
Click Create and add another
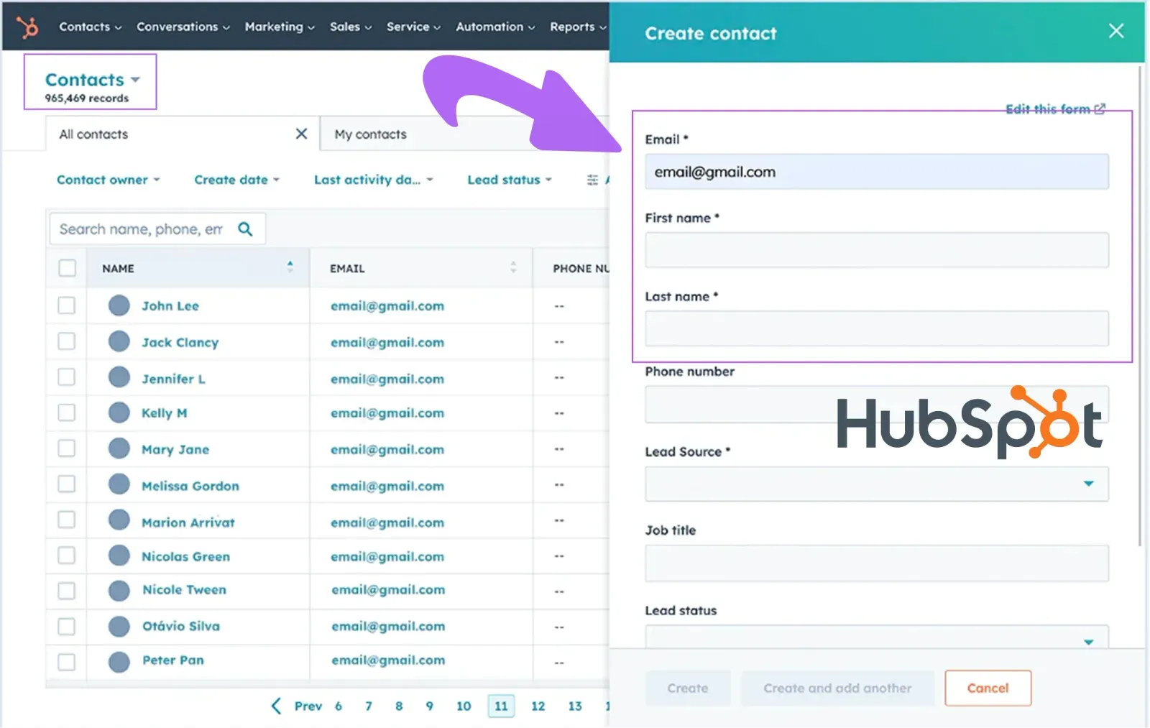click(x=837, y=688)
